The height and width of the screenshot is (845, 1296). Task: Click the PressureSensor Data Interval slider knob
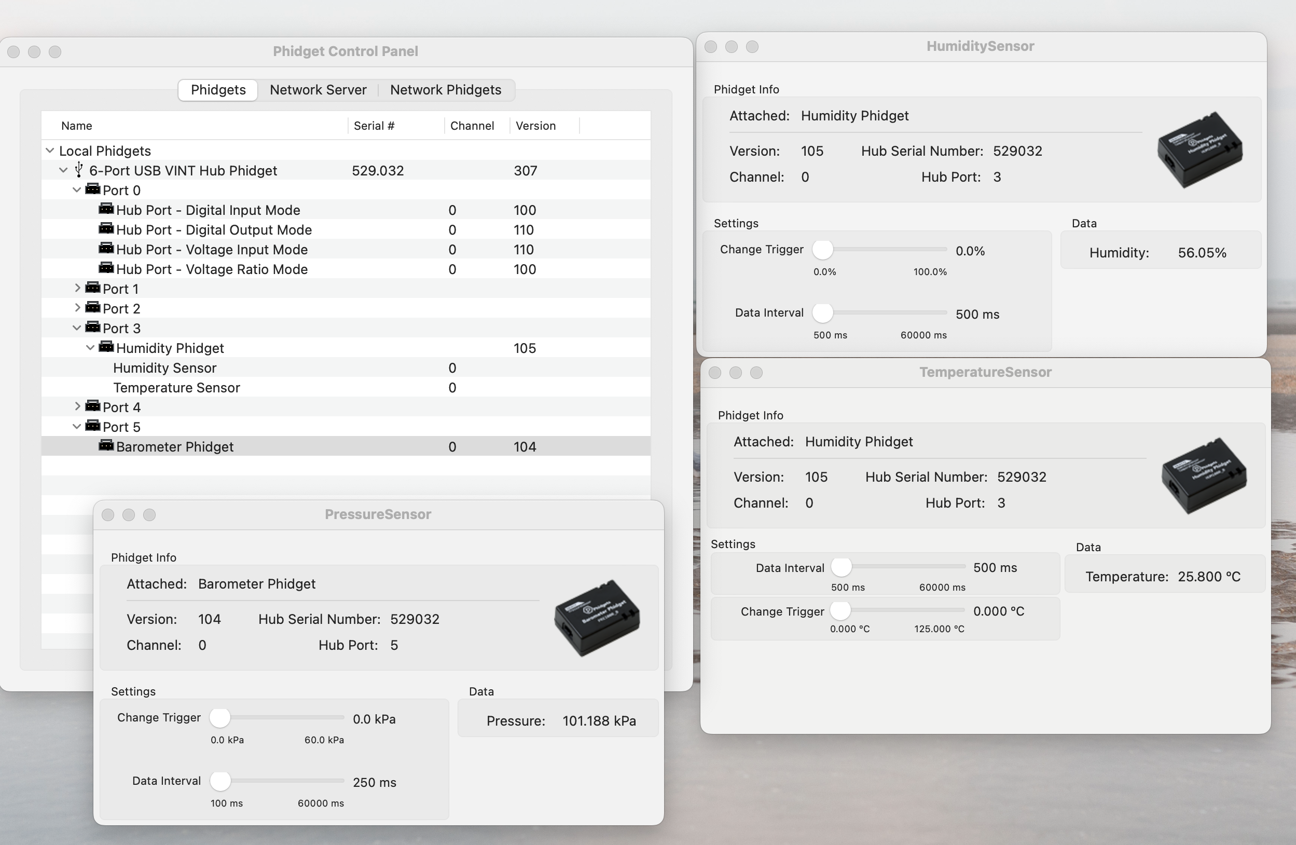tap(220, 781)
